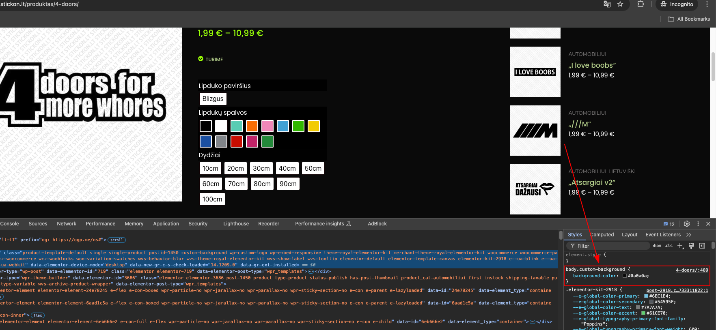Select the black sticker color swatch
The height and width of the screenshot is (330, 716).
pos(206,126)
